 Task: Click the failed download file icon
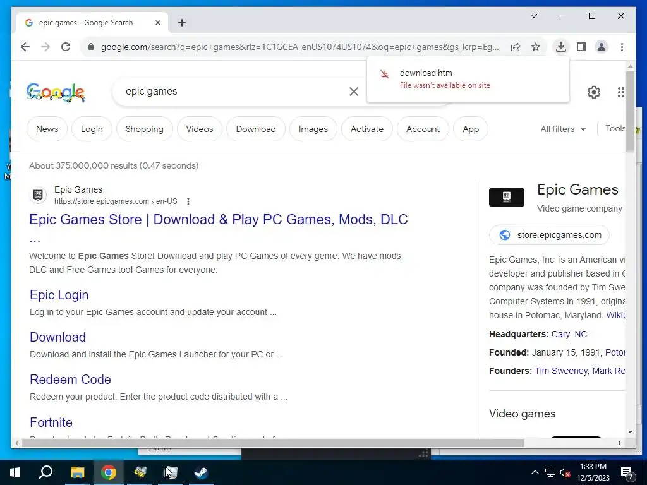click(x=384, y=75)
